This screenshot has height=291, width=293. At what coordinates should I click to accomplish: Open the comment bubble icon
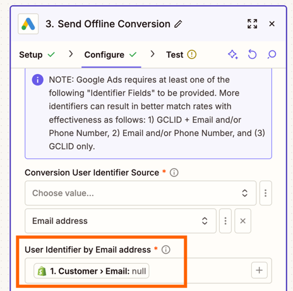click(272, 54)
